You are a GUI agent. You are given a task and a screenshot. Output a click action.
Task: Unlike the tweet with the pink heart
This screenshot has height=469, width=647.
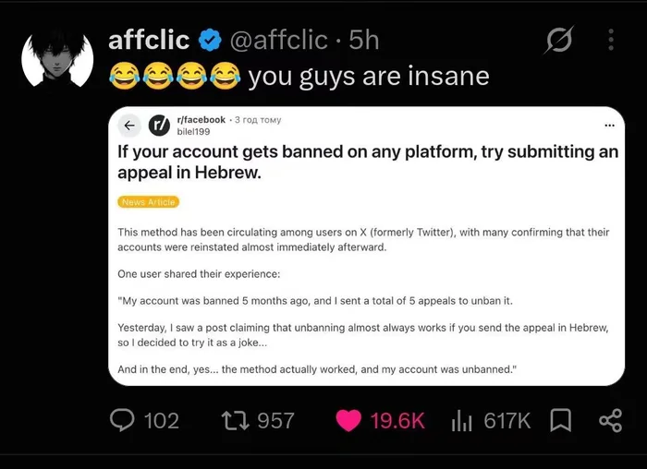tap(348, 421)
